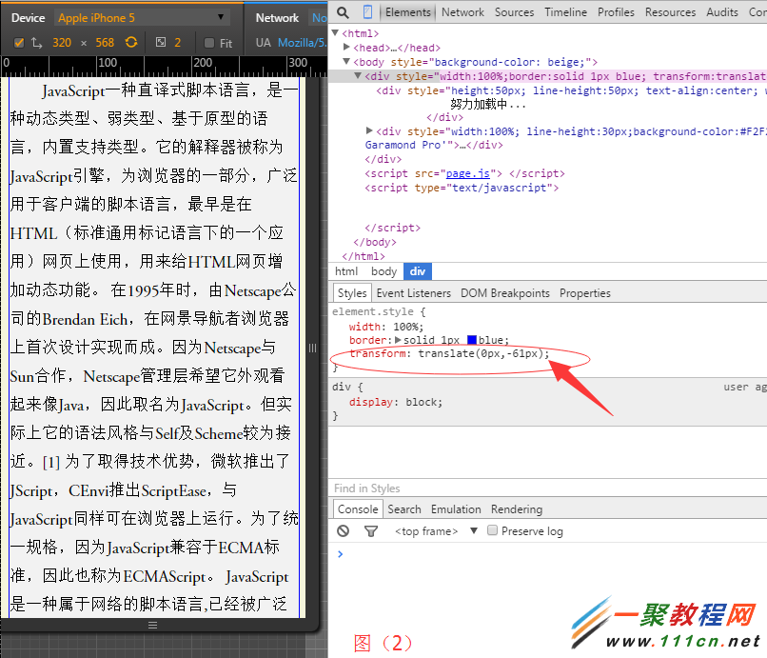Collapse the html element node

pyautogui.click(x=335, y=32)
